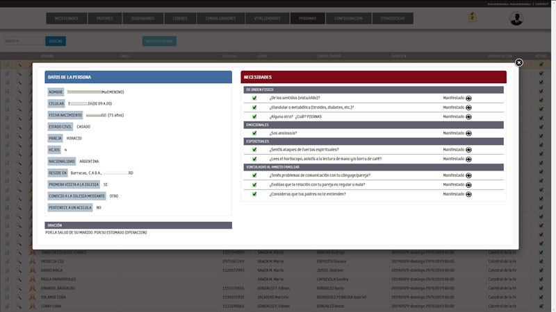Click the Nombre search input field
Viewport: 556px width, 312px height.
(23, 41)
